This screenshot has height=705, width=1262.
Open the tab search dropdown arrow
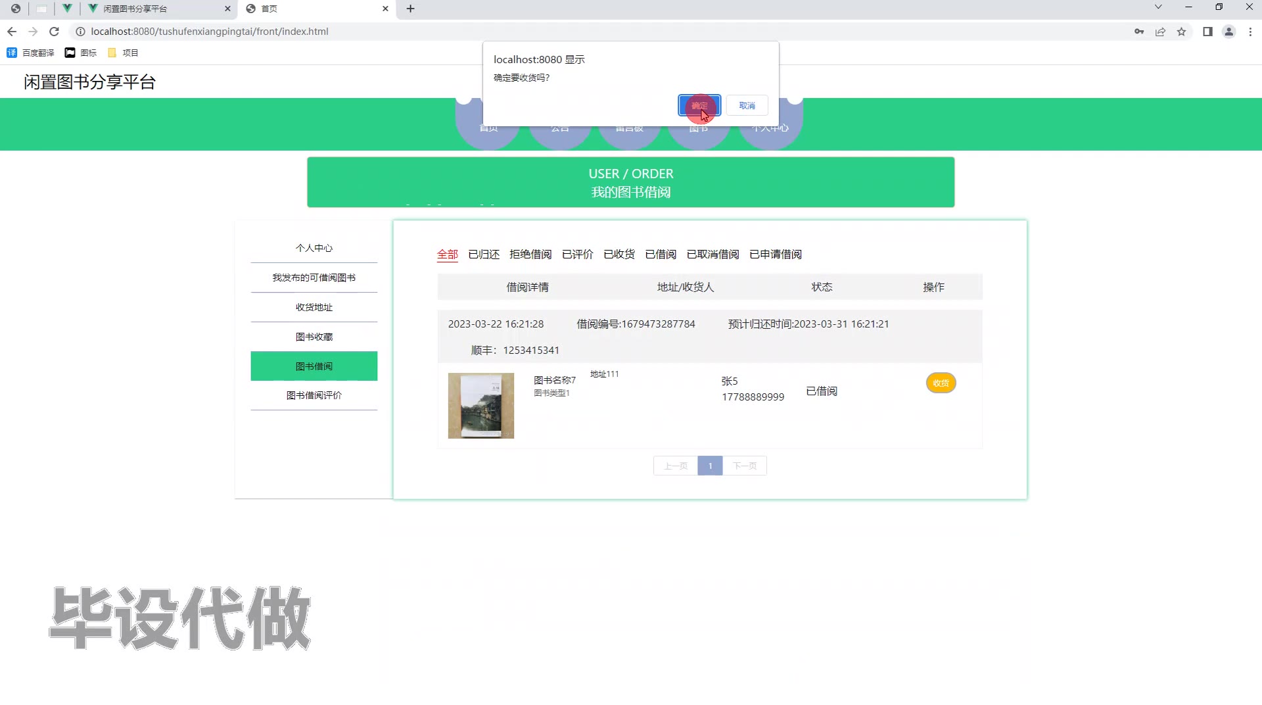click(1158, 7)
